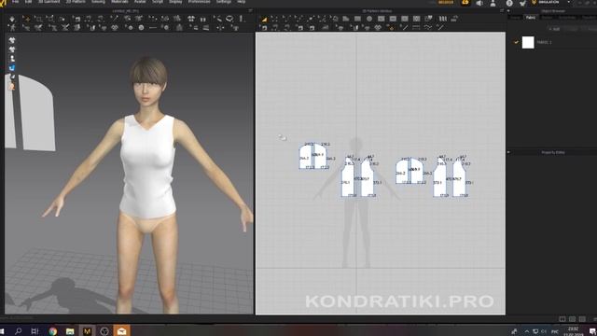The image size is (597, 336).
Task: Toggle the checkmark beside FABRIC 1
Action: tap(516, 42)
